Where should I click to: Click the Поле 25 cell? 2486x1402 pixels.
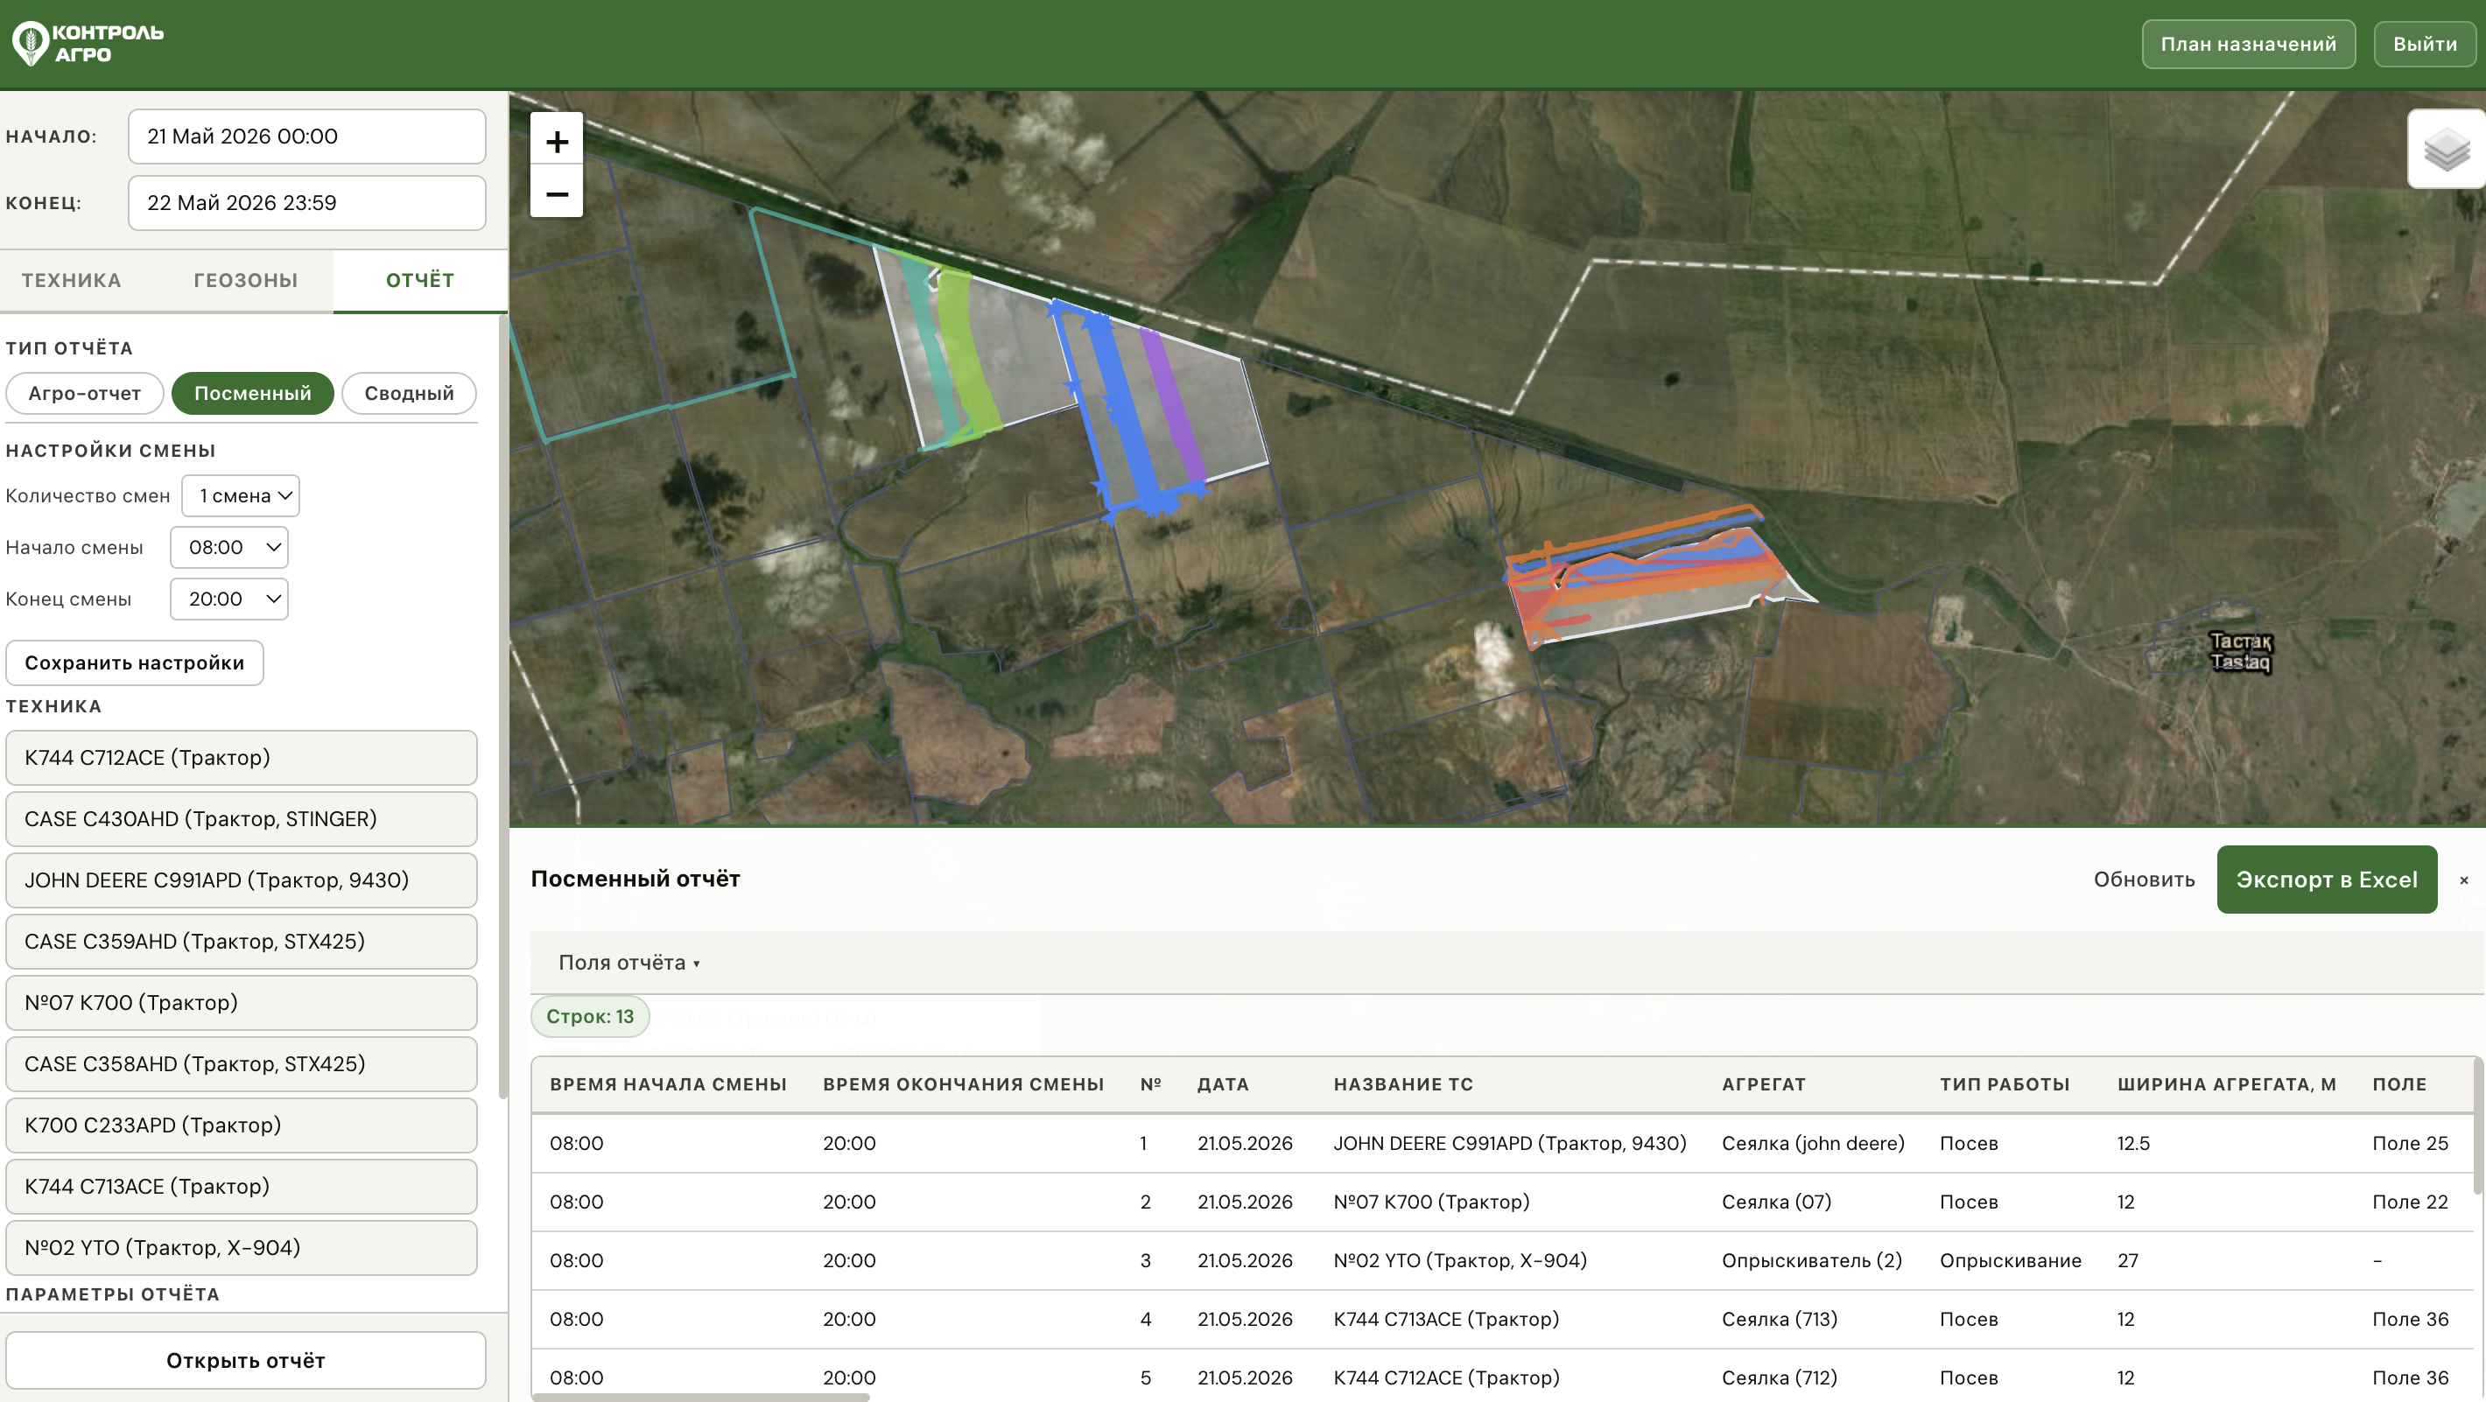click(x=2410, y=1144)
